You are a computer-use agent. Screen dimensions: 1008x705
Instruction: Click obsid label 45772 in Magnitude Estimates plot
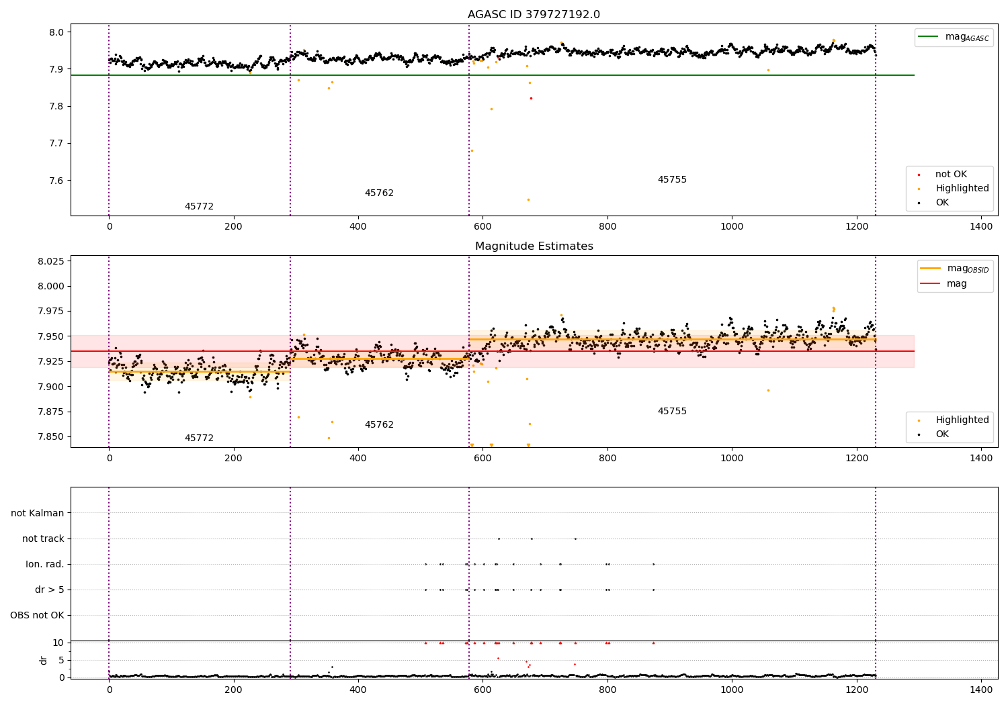pyautogui.click(x=199, y=438)
